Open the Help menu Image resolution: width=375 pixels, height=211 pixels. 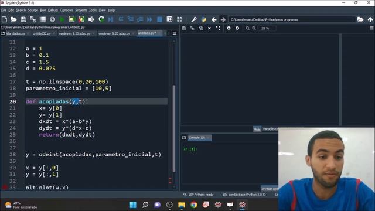pyautogui.click(x=111, y=11)
